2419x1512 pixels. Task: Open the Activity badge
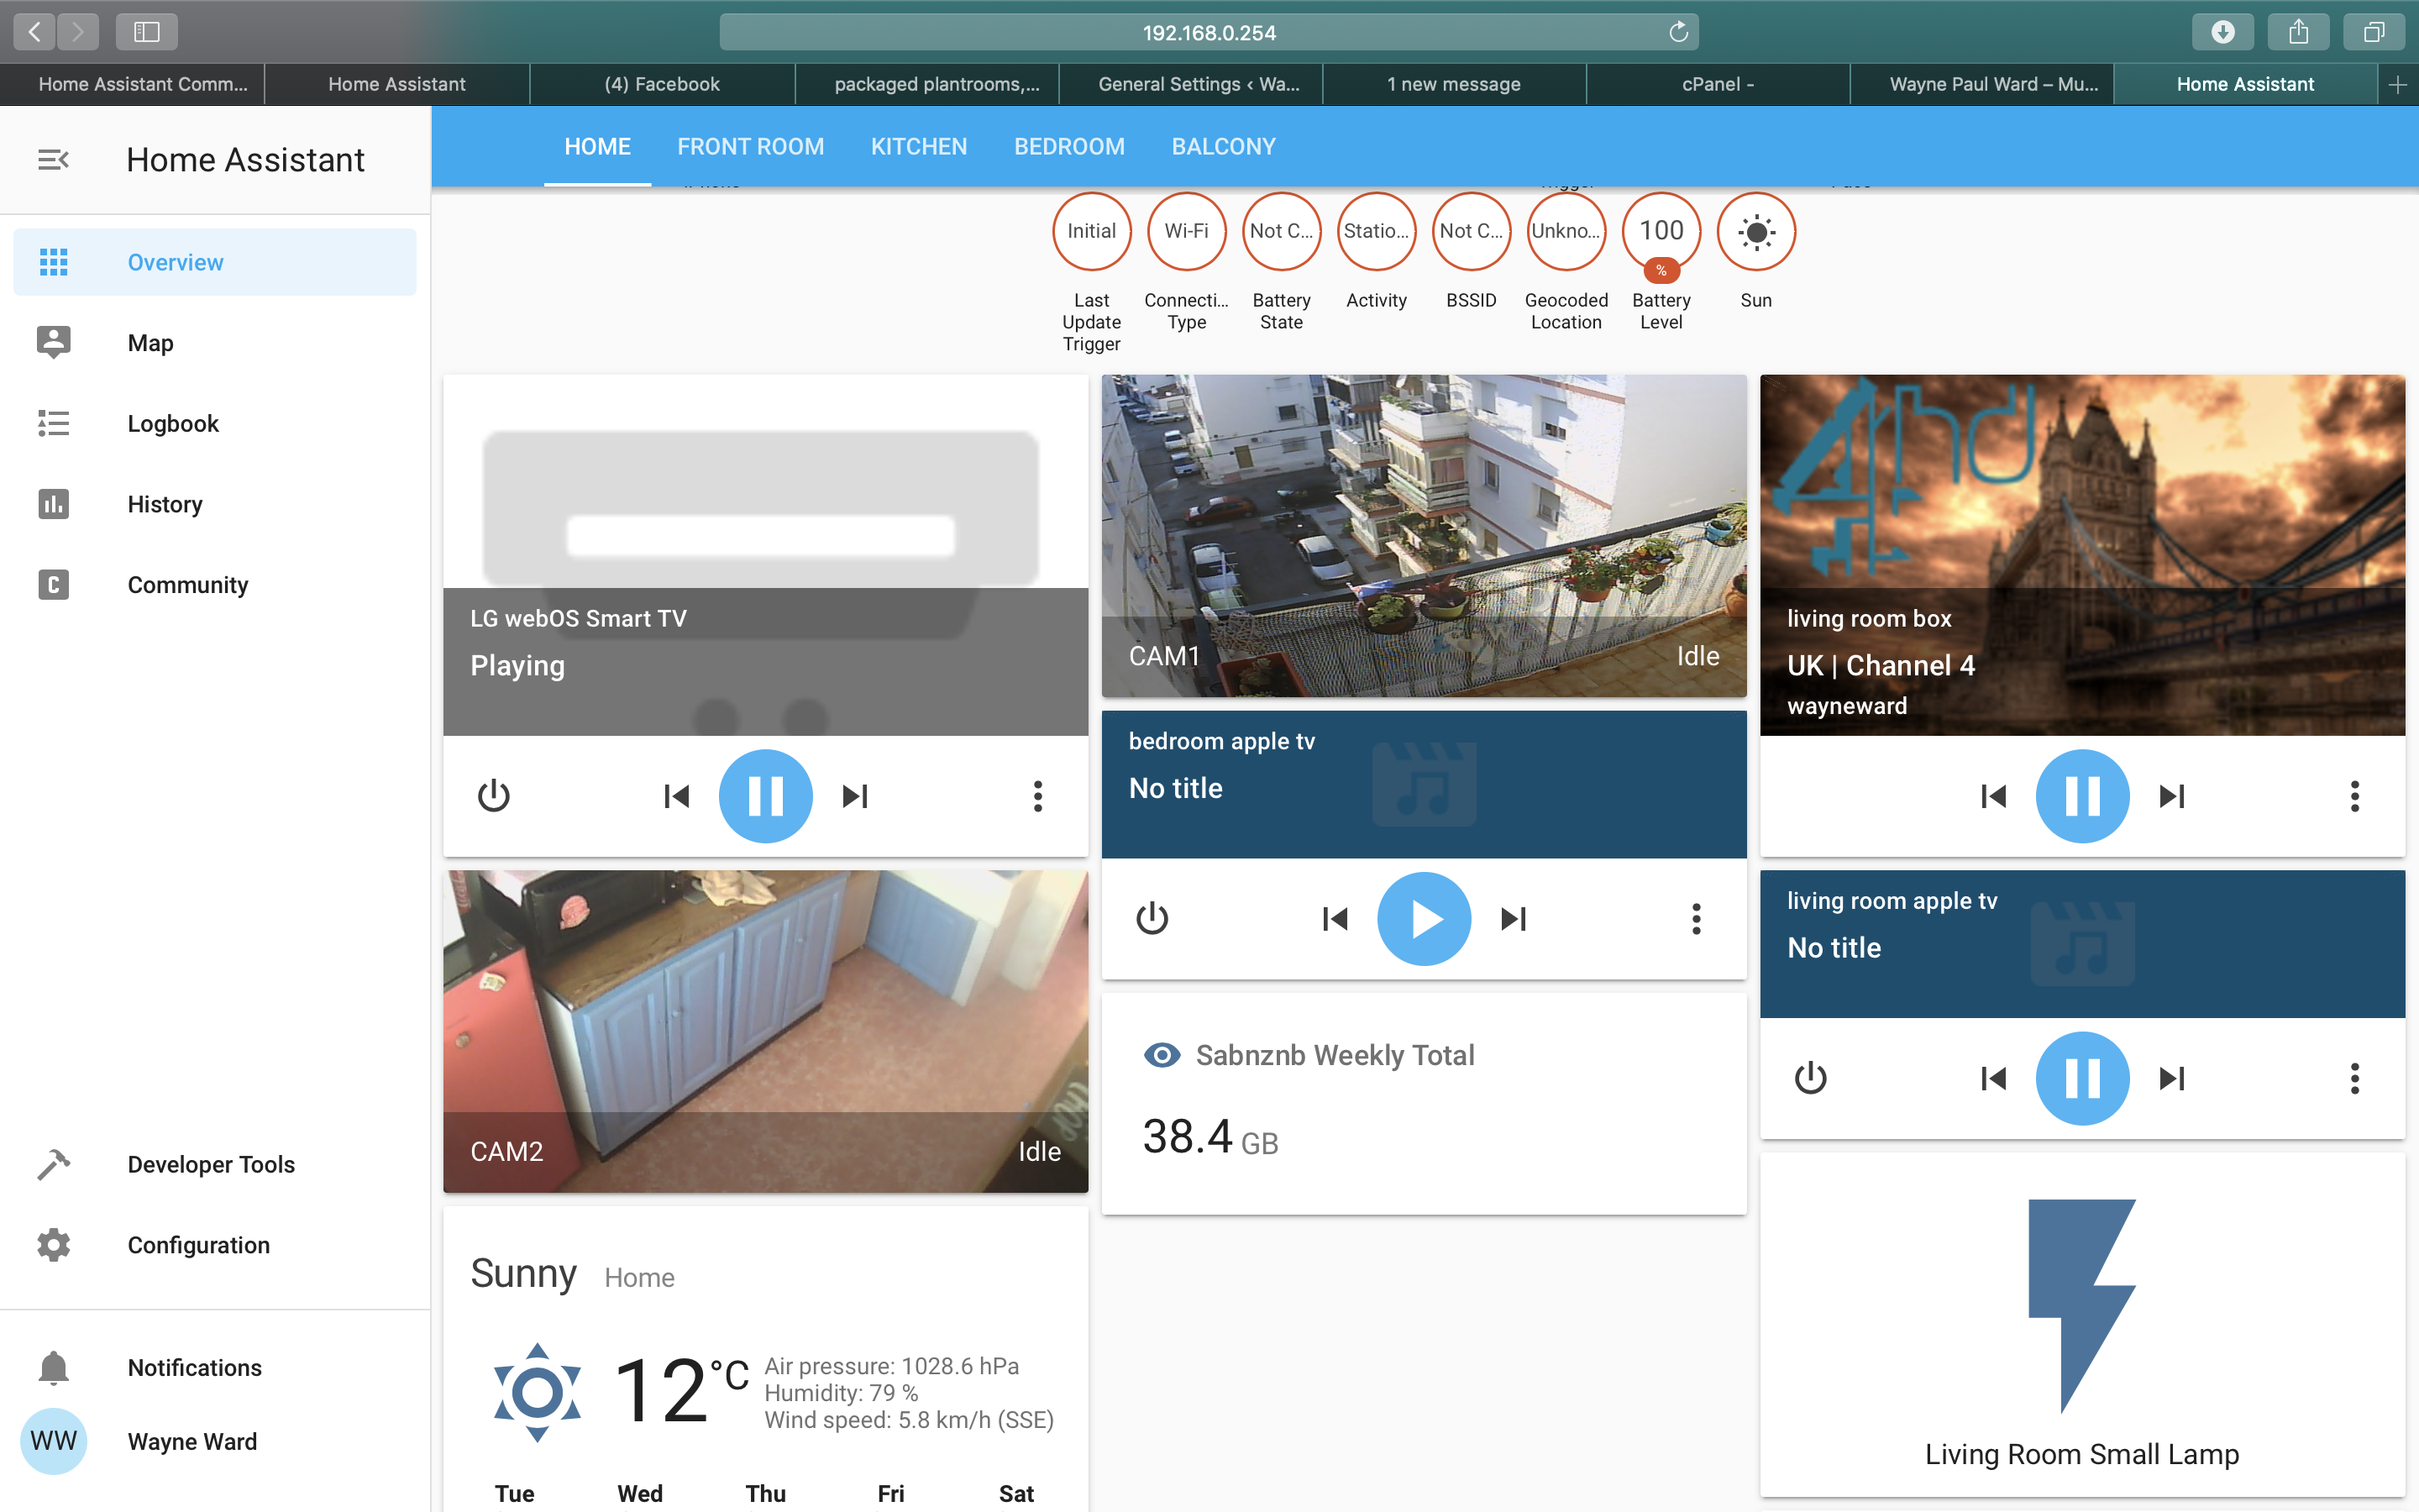pos(1377,231)
